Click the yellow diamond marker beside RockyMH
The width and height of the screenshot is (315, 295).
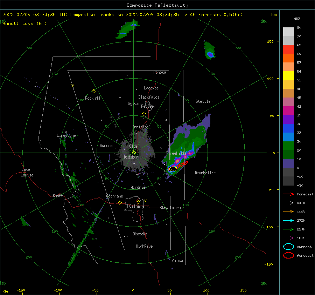point(93,92)
